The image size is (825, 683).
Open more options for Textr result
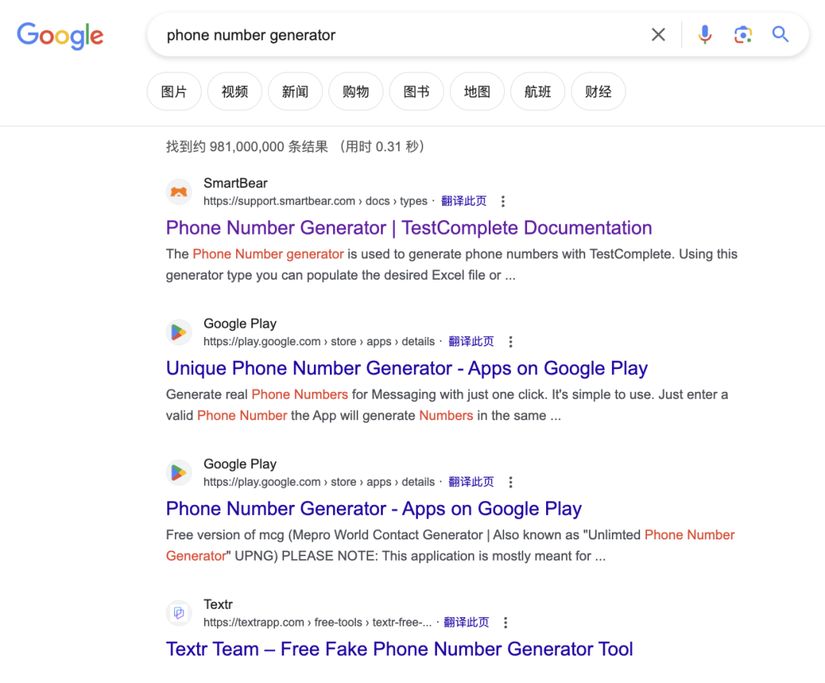506,623
